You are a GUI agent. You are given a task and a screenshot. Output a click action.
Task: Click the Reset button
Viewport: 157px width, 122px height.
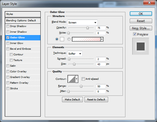pyautogui.click(x=141, y=21)
